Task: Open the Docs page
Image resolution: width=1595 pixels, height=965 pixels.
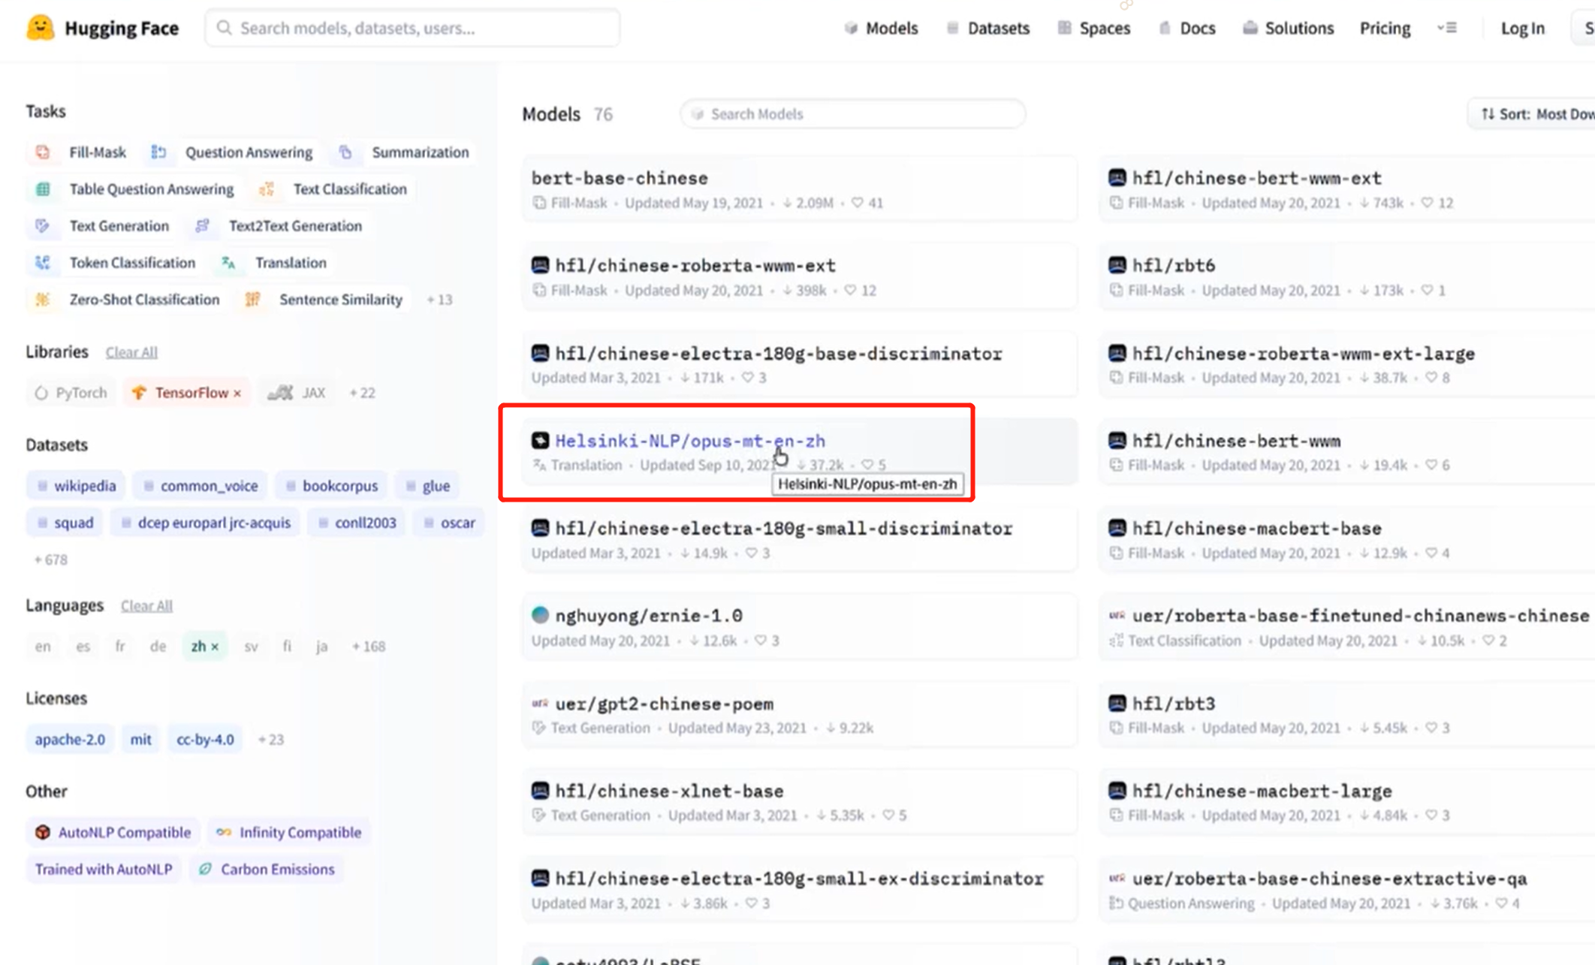Action: click(1187, 29)
